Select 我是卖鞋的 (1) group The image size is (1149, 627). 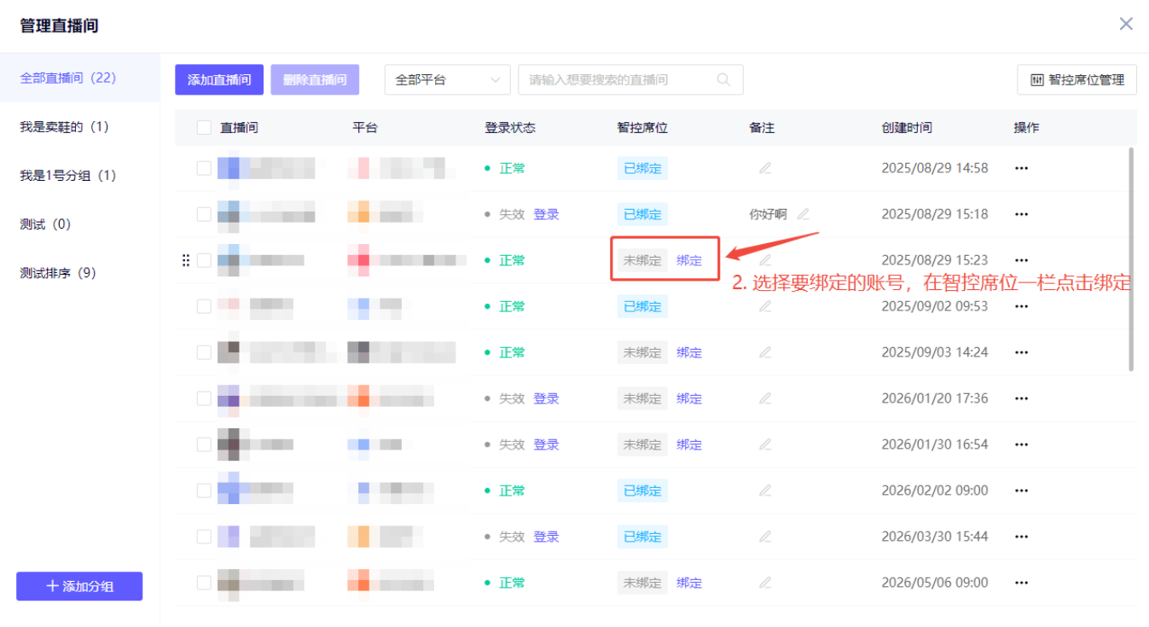point(80,126)
